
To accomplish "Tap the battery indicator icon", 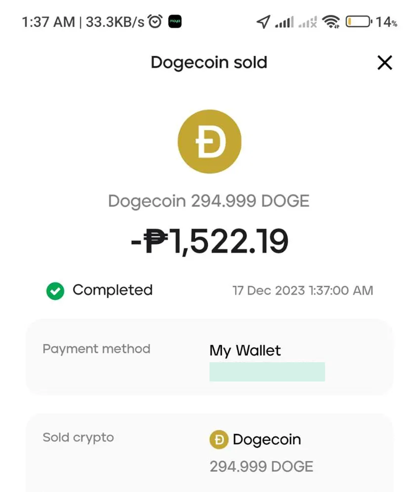I will click(359, 22).
